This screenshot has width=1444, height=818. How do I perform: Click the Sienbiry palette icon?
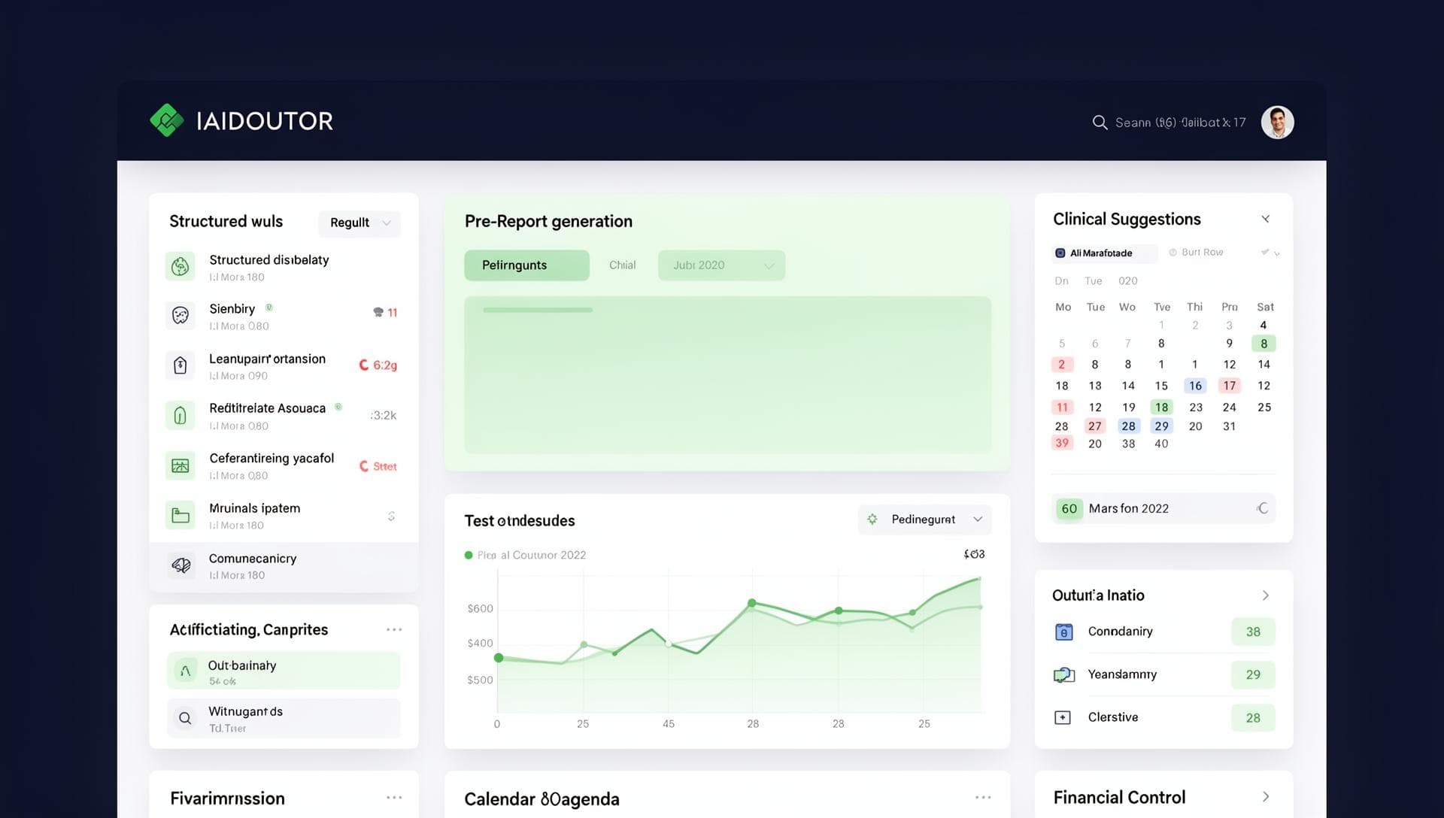pos(180,316)
